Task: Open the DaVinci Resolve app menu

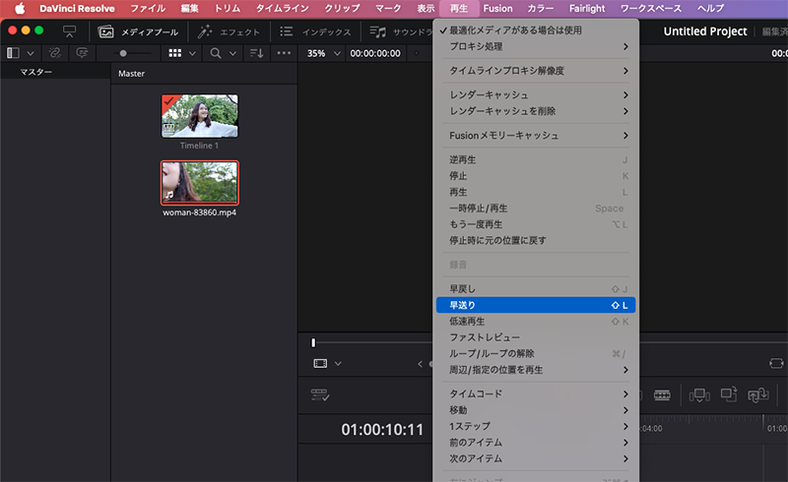Action: coord(77,9)
